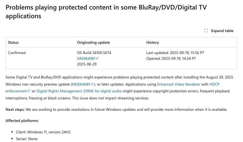The image size is (243, 142).
Task: Click the Expand table frame icon
Action: (x=206, y=31)
